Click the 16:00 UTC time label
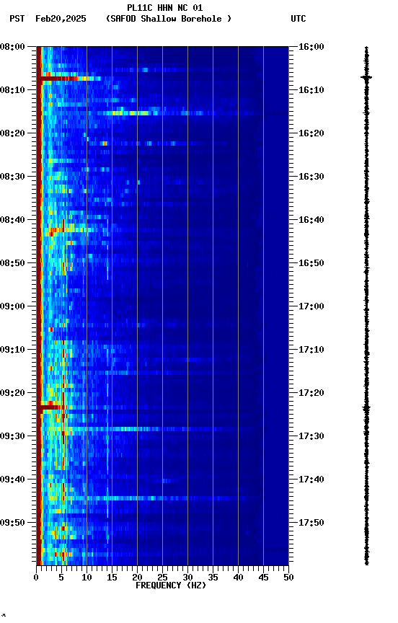The height and width of the screenshot is (623, 398). 311,47
